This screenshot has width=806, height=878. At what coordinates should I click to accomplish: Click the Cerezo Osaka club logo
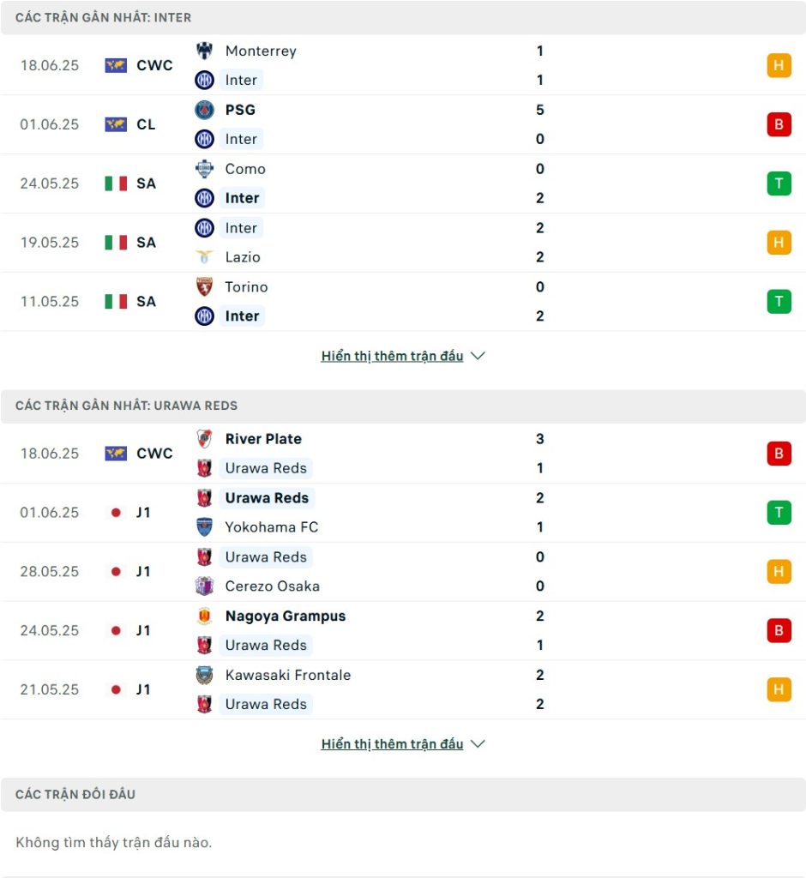pyautogui.click(x=204, y=586)
